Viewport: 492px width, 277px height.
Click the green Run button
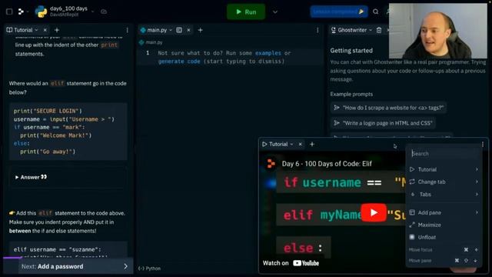click(246, 12)
